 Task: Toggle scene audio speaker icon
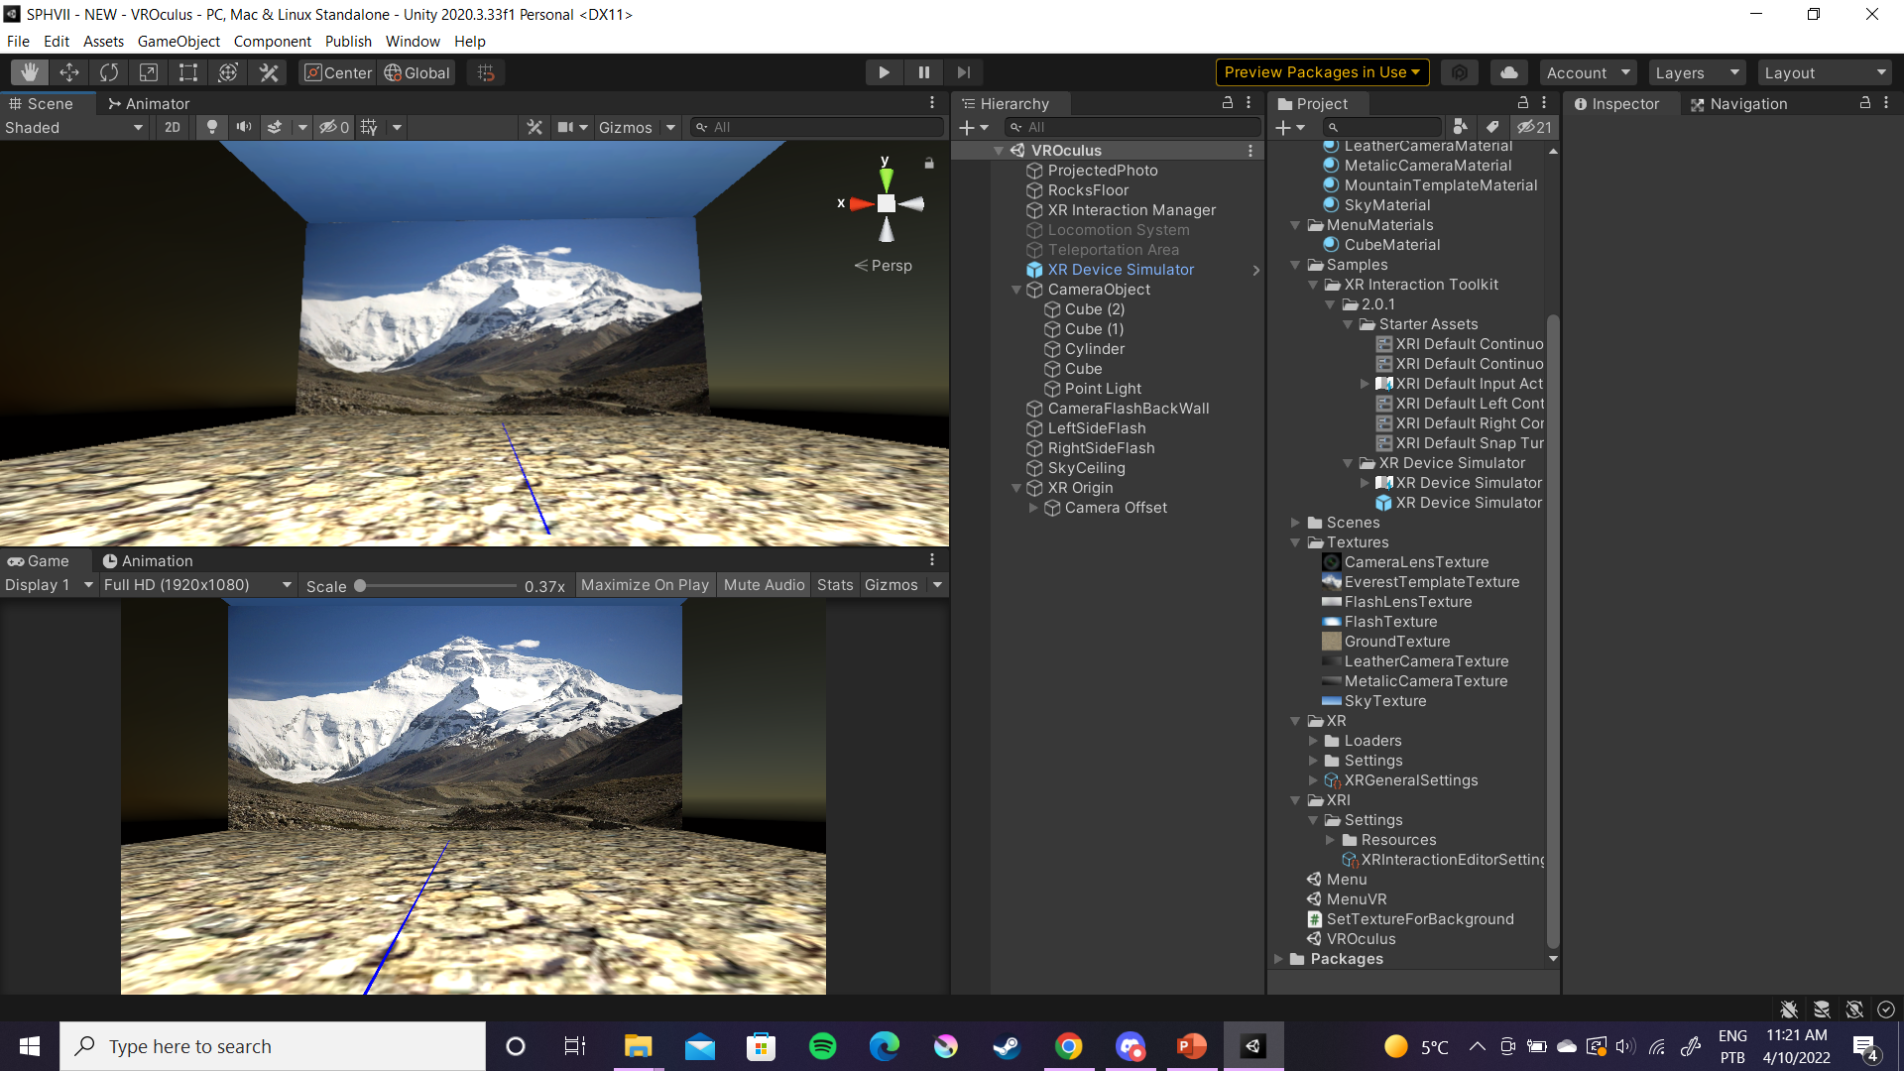coord(243,127)
